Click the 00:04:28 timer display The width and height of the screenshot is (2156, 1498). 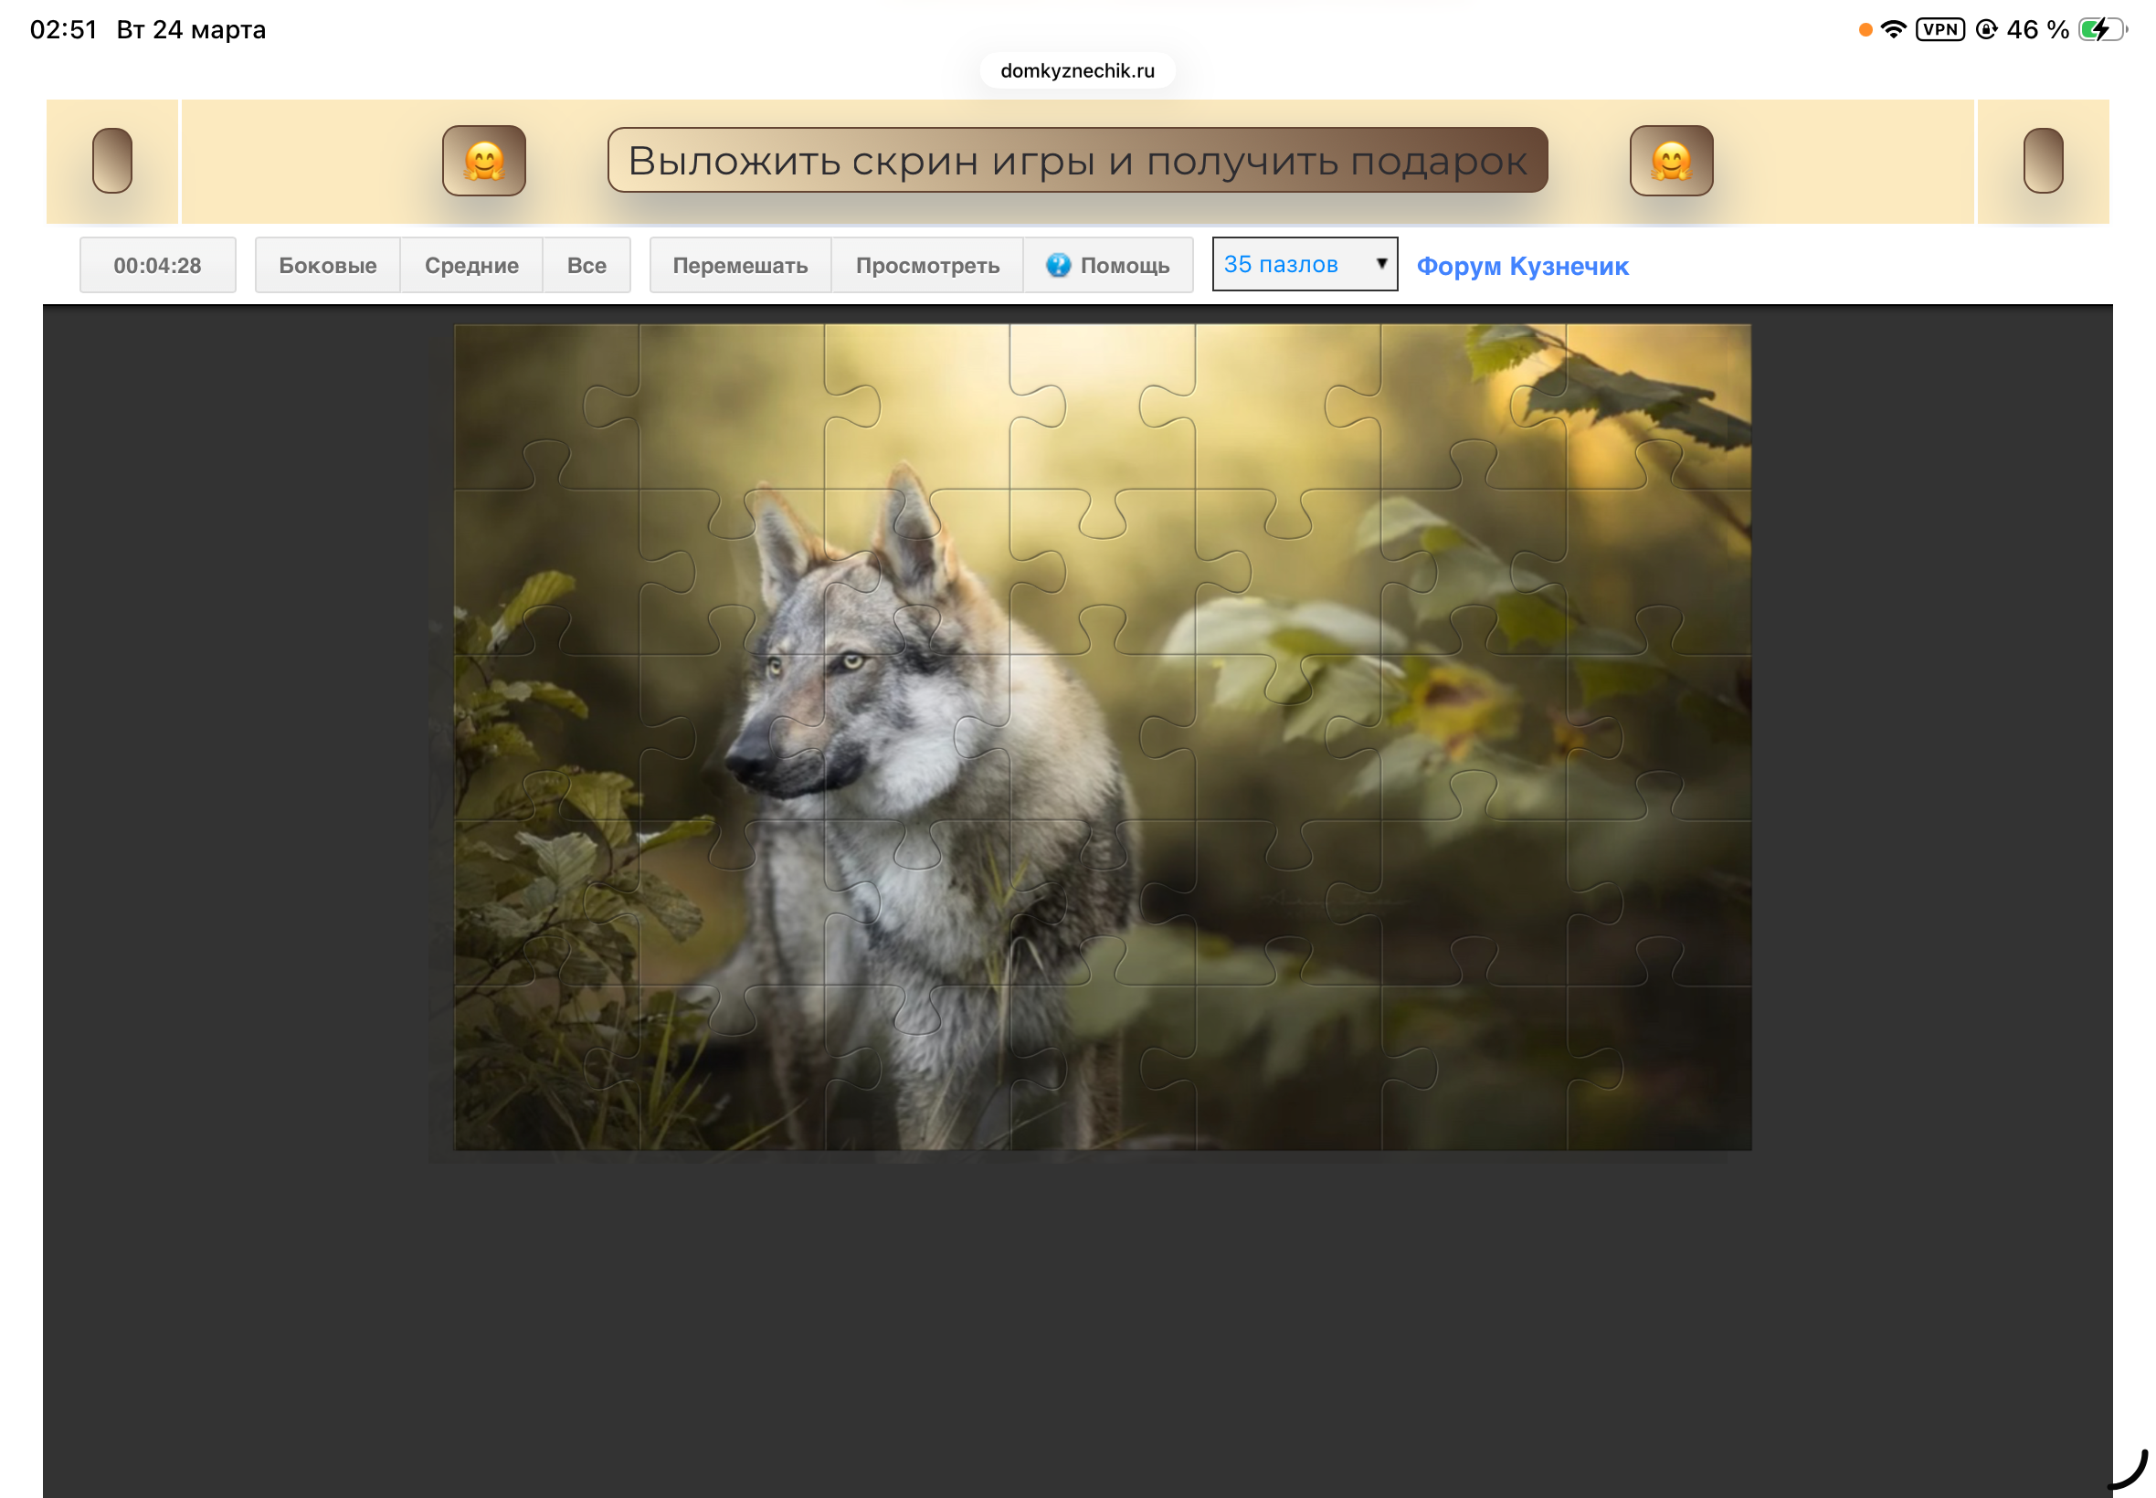point(158,266)
